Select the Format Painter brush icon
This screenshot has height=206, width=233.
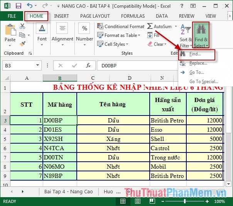[22, 44]
